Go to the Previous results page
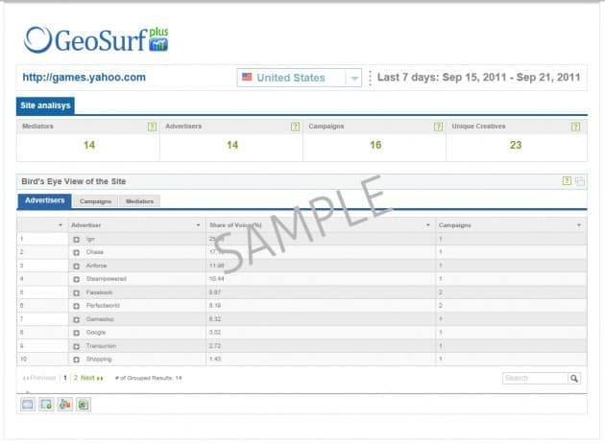Image resolution: width=605 pixels, height=443 pixels. coord(39,378)
